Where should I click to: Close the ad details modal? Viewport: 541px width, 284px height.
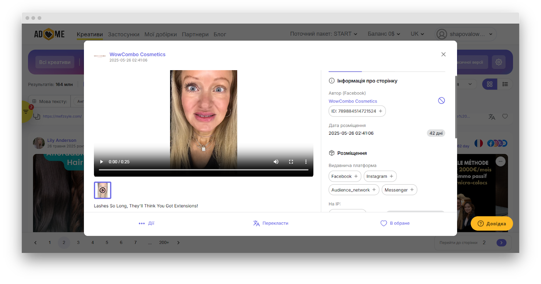(443, 54)
